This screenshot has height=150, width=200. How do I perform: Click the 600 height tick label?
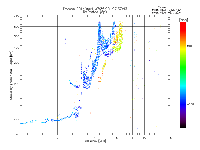(x=17, y=27)
